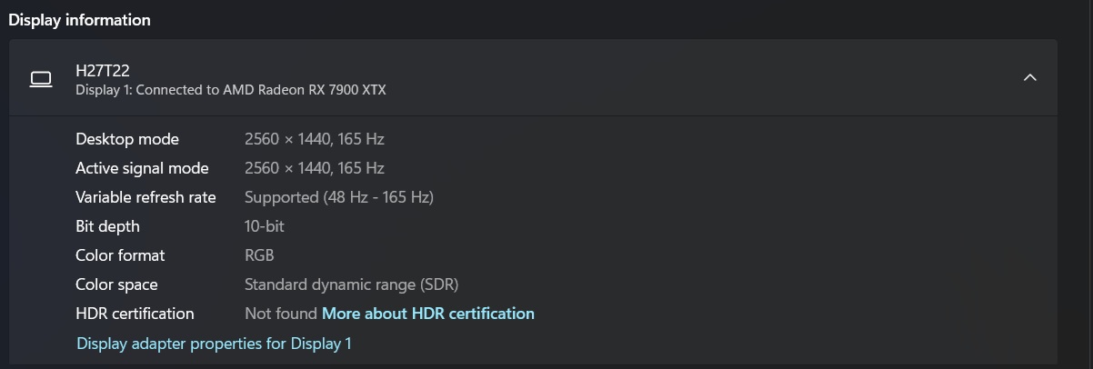Click the monitor icon beside H27T22
The height and width of the screenshot is (369, 1093).
[41, 79]
